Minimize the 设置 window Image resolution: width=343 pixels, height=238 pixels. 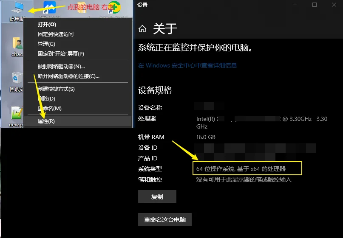tap(295, 5)
